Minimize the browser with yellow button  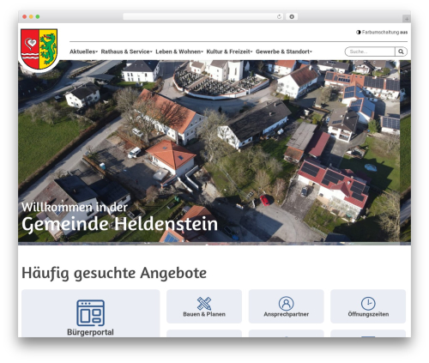31,17
